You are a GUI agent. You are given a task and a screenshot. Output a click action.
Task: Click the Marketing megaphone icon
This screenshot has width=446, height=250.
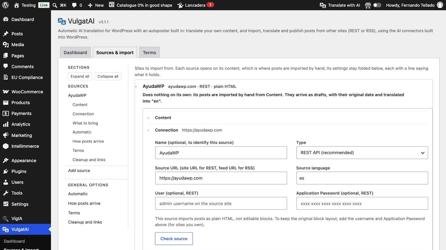(x=6, y=135)
